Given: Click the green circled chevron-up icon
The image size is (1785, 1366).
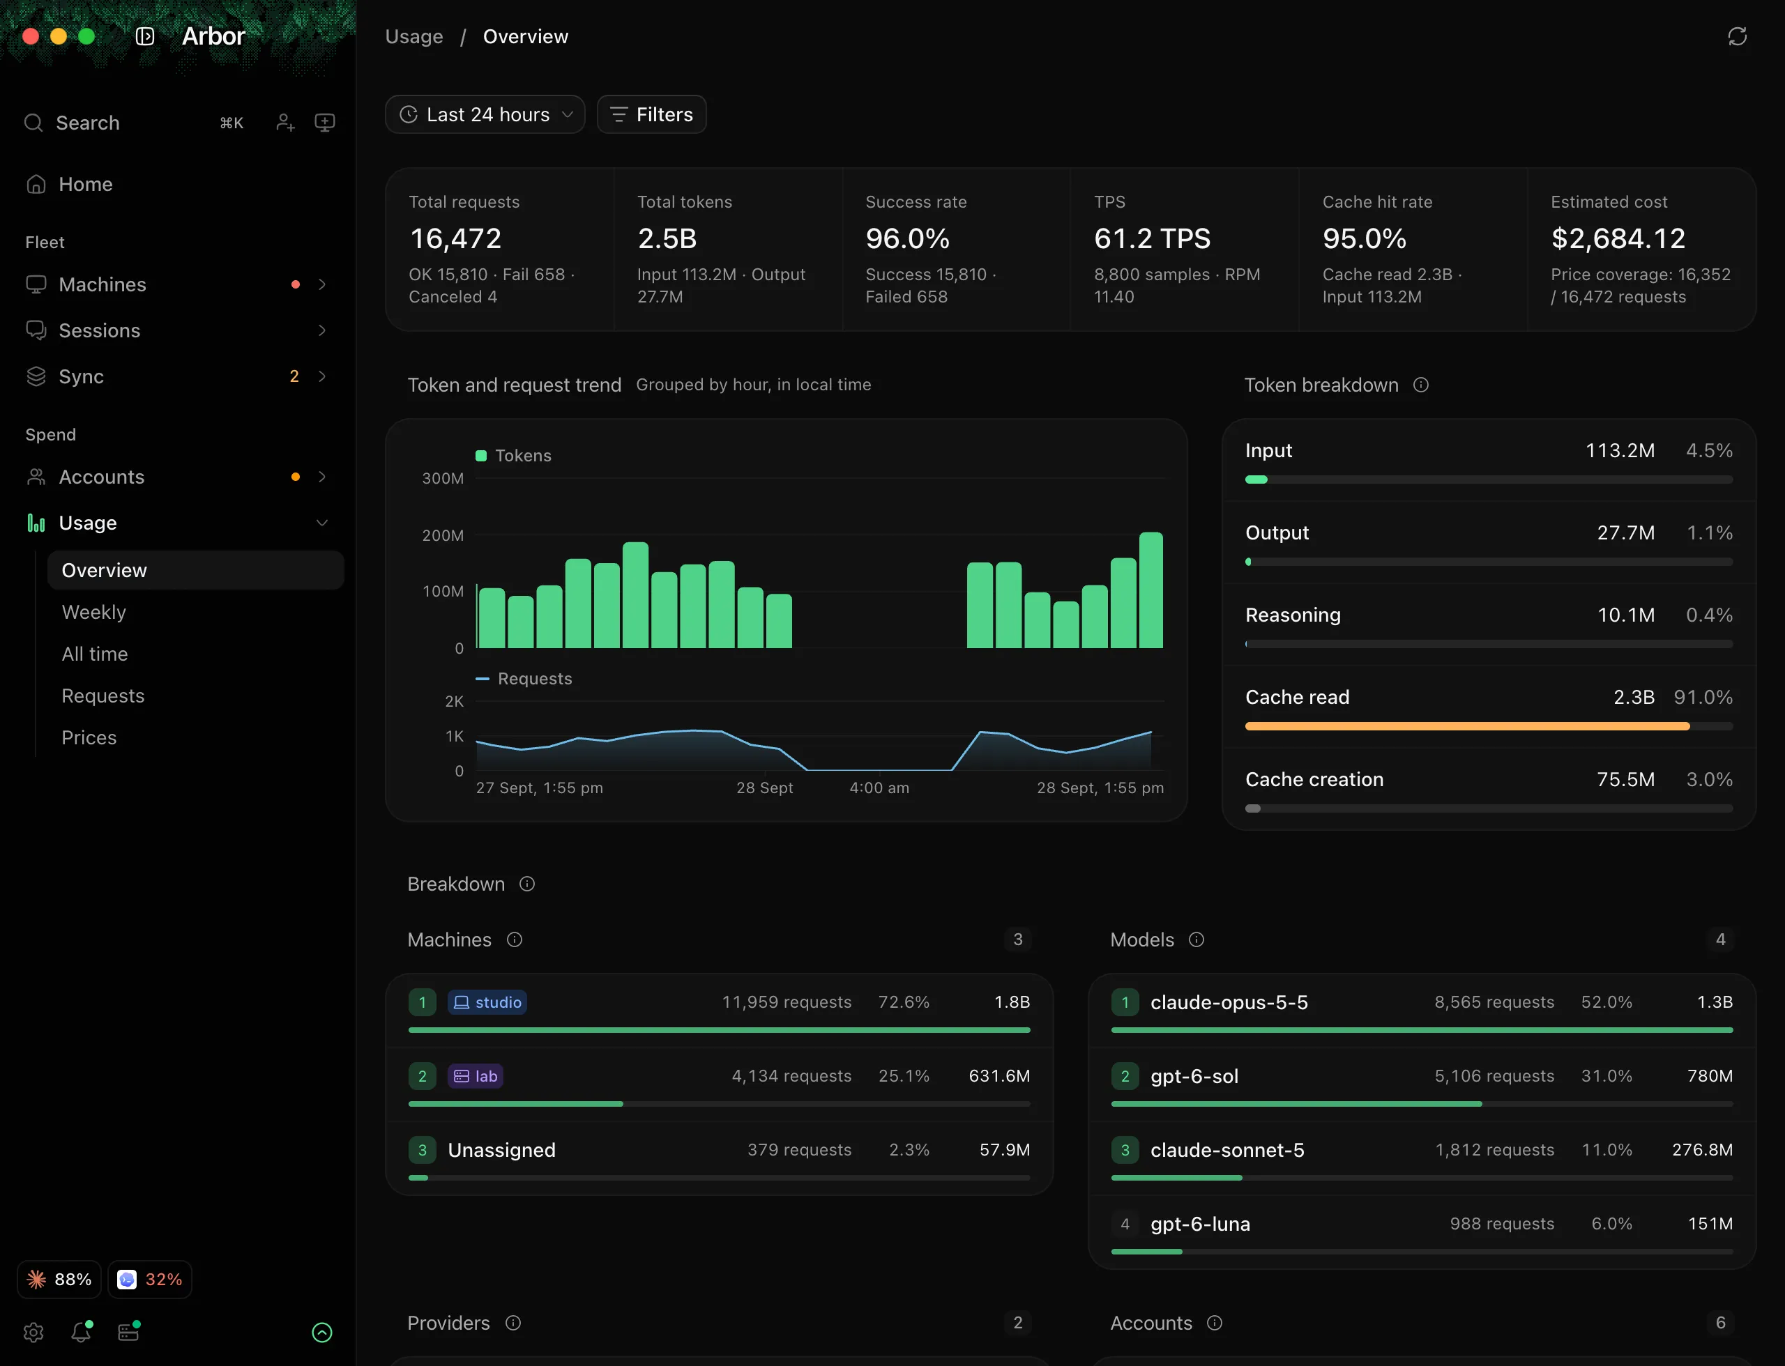Looking at the screenshot, I should pyautogui.click(x=322, y=1332).
